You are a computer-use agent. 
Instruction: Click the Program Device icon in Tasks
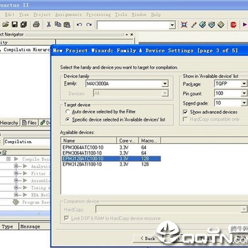[16, 202]
